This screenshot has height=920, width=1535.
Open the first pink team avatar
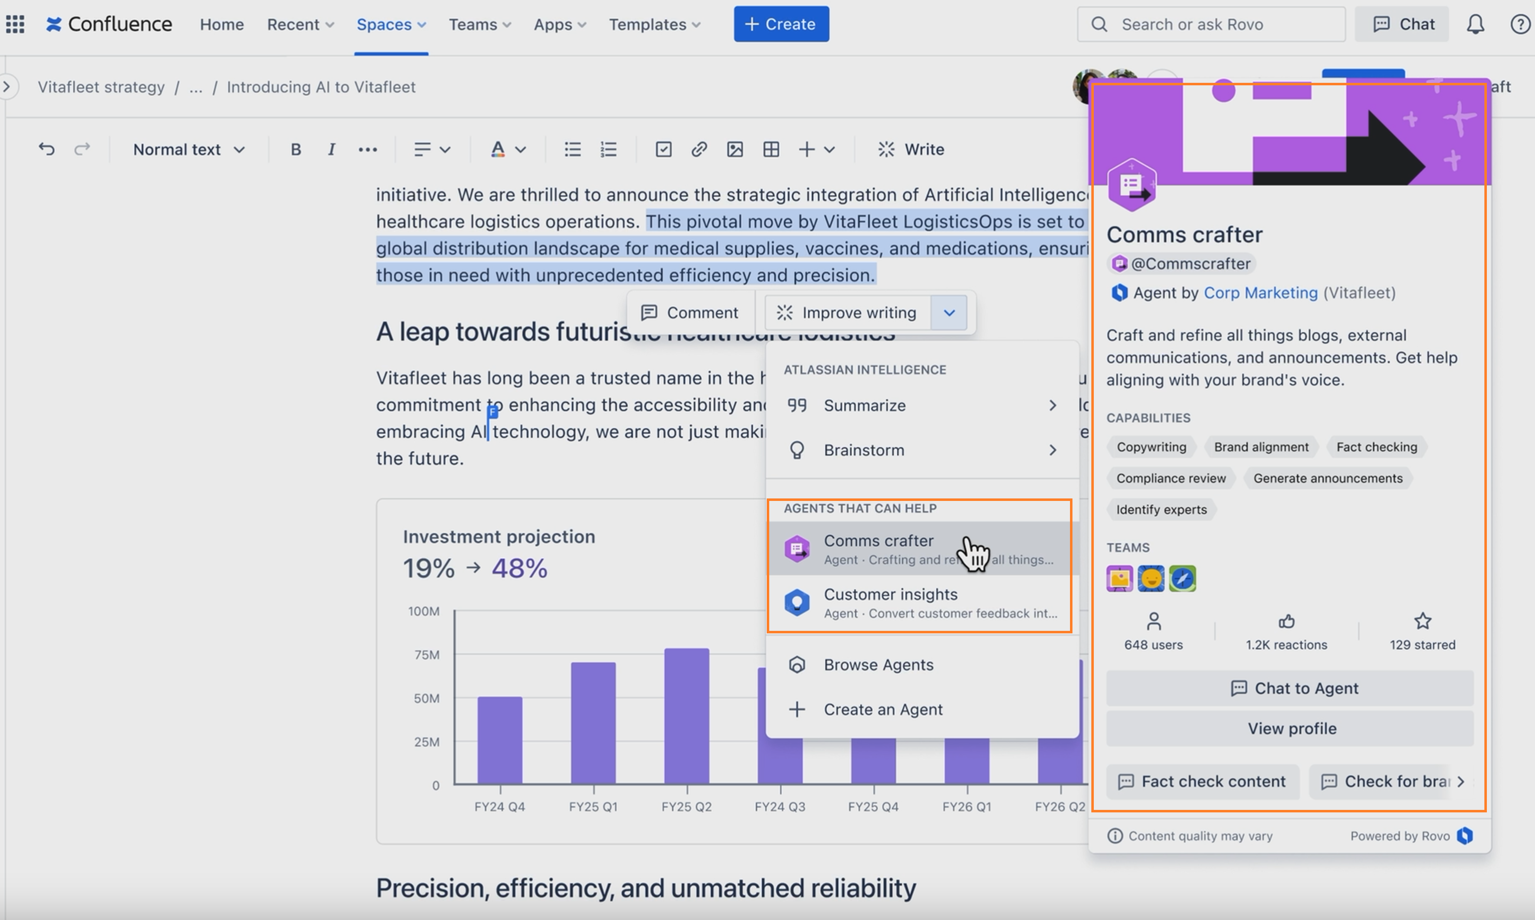(1120, 578)
